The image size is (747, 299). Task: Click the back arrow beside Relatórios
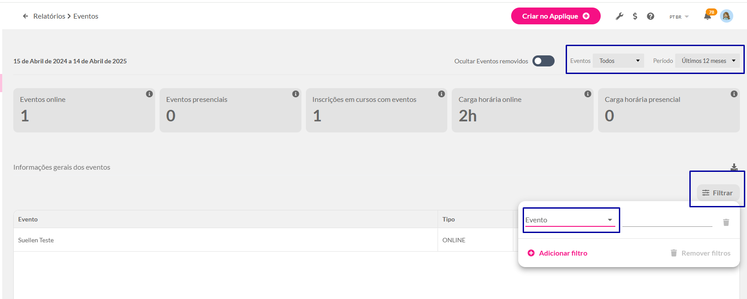click(x=25, y=16)
